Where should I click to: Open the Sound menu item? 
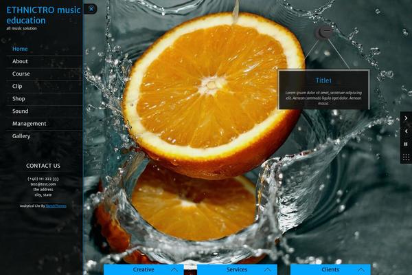click(x=20, y=111)
